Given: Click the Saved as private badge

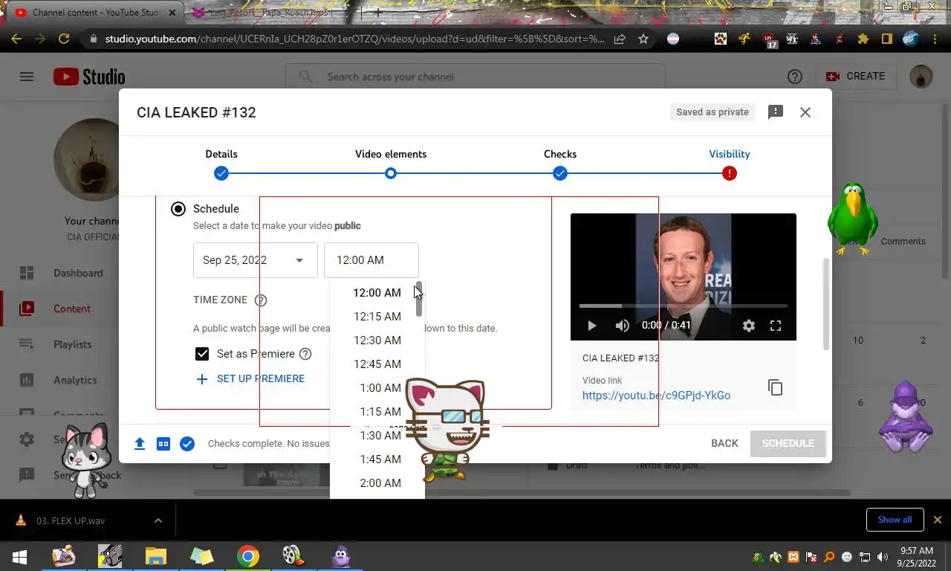Looking at the screenshot, I should pos(713,112).
